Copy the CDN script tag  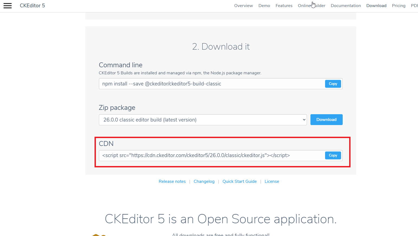point(333,155)
